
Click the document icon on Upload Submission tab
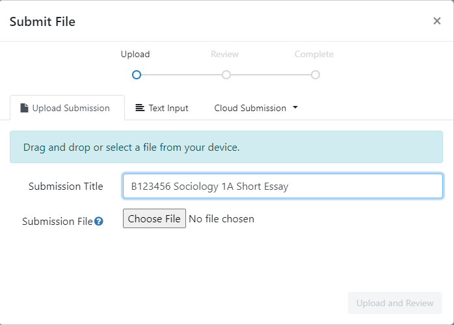click(25, 108)
